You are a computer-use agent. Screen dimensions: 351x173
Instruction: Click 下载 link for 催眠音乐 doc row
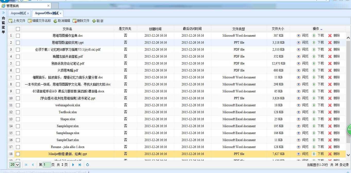tap(321, 77)
